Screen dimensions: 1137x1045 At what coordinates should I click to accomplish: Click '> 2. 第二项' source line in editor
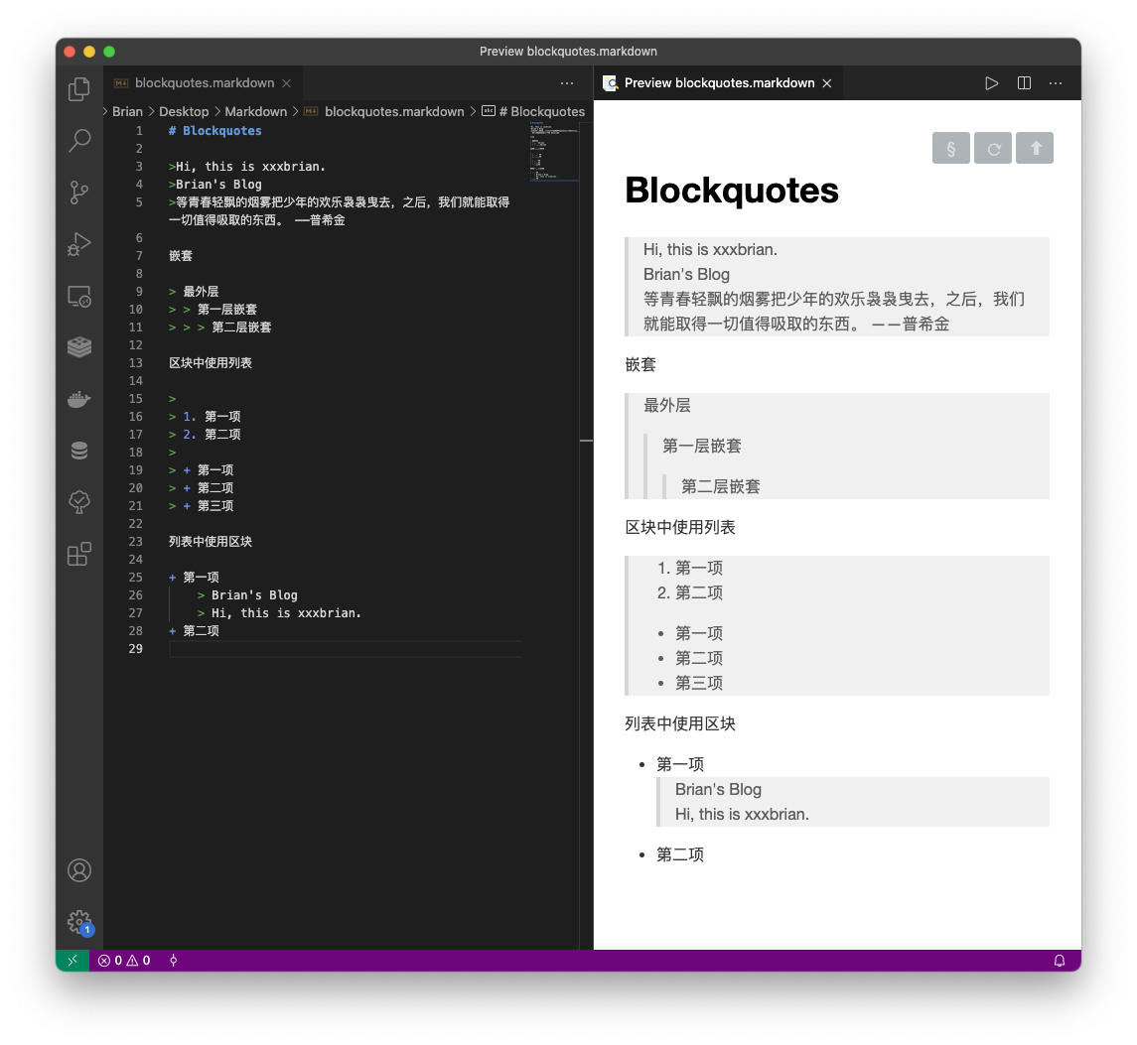[x=205, y=435]
